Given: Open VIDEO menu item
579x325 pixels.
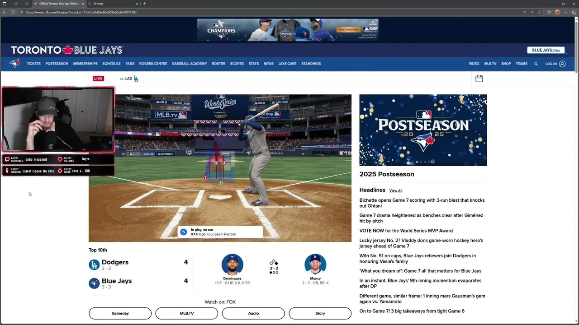Looking at the screenshot, I should (474, 64).
